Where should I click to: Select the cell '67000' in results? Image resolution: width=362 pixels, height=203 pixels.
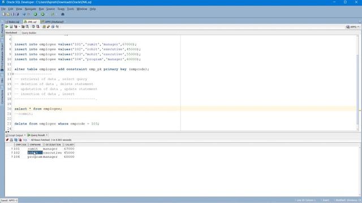pyautogui.click(x=69, y=149)
